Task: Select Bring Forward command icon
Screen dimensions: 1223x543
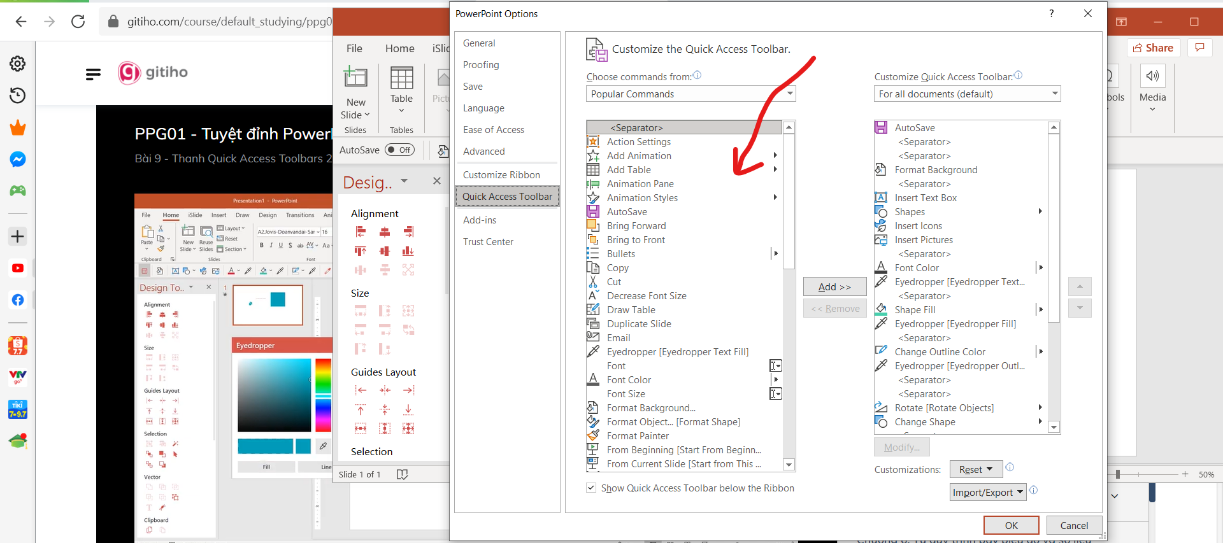Action: (593, 225)
